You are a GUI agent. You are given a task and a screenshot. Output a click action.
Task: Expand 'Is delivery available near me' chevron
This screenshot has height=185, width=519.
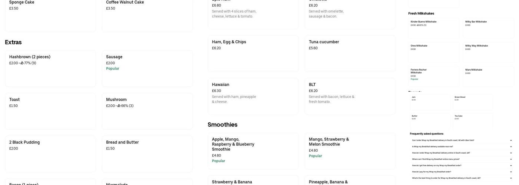coord(511,147)
